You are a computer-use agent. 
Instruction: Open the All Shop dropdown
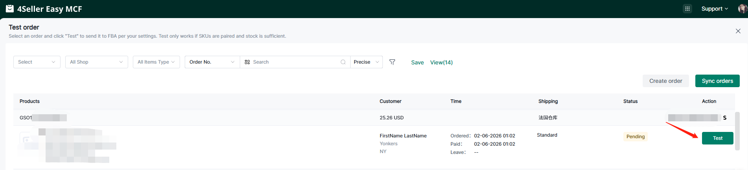[x=96, y=62]
